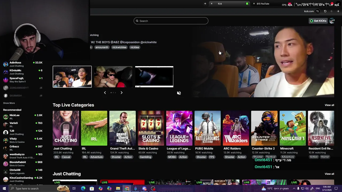Open recommended ChrisAM channel
Screen dimensions: 342x192
coord(23,171)
